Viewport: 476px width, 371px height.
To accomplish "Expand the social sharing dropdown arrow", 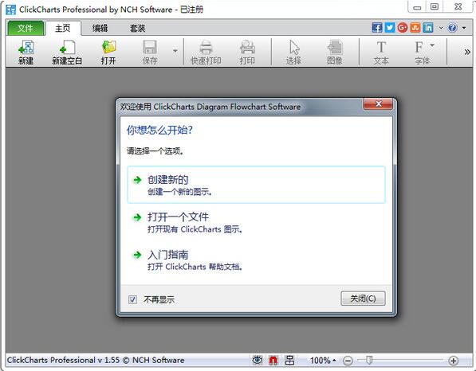I will coord(441,28).
